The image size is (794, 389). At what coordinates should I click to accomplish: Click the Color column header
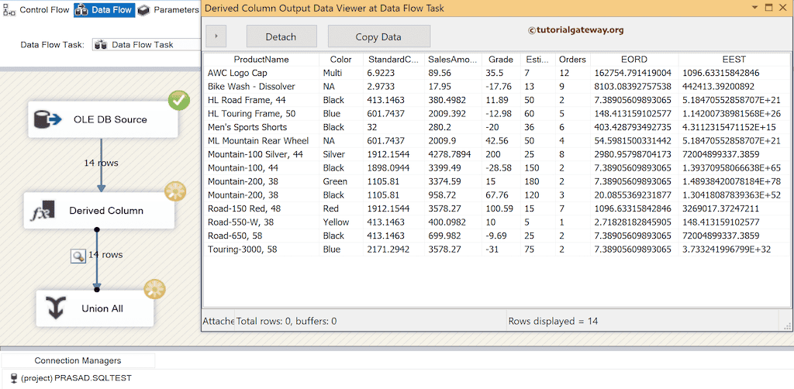coord(341,59)
